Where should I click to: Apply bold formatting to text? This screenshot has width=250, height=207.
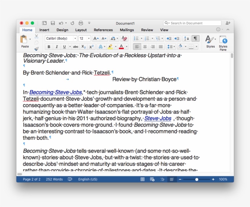(x=48, y=46)
